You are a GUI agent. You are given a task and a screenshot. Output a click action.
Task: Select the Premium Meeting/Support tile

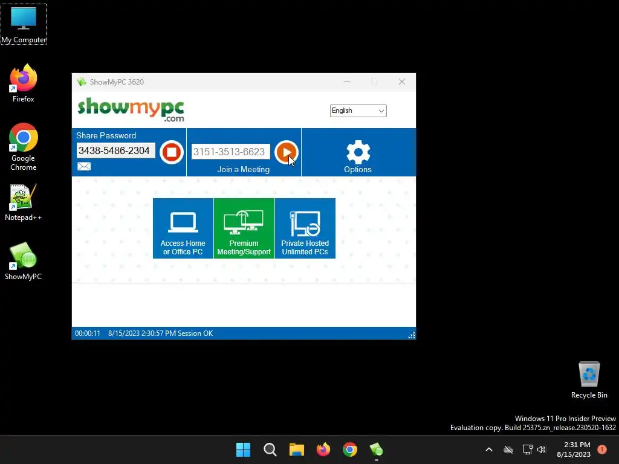coord(244,228)
